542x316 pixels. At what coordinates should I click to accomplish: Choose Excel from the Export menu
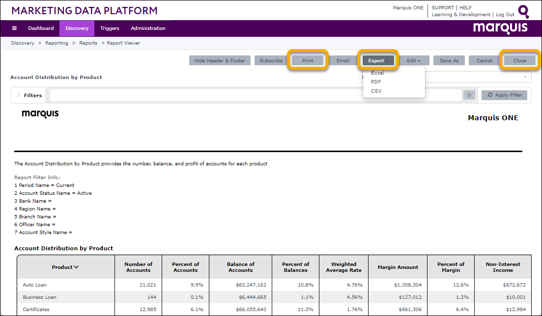tap(377, 73)
